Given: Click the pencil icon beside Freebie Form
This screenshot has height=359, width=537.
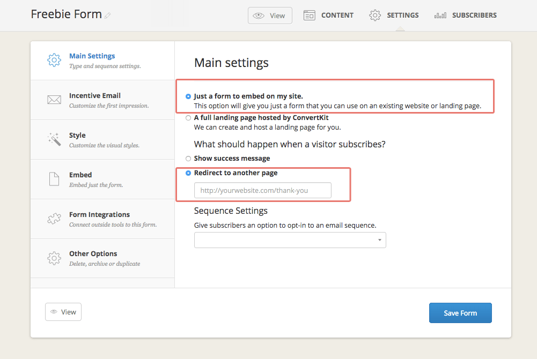Looking at the screenshot, I should (x=108, y=15).
